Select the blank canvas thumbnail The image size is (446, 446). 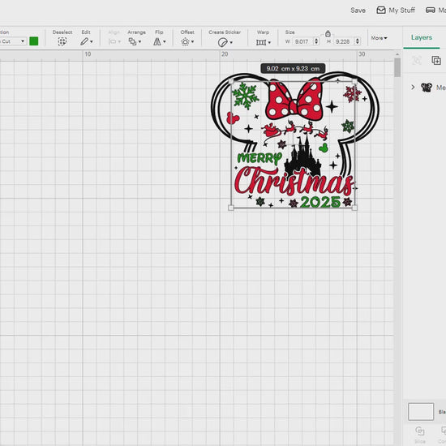[421, 411]
